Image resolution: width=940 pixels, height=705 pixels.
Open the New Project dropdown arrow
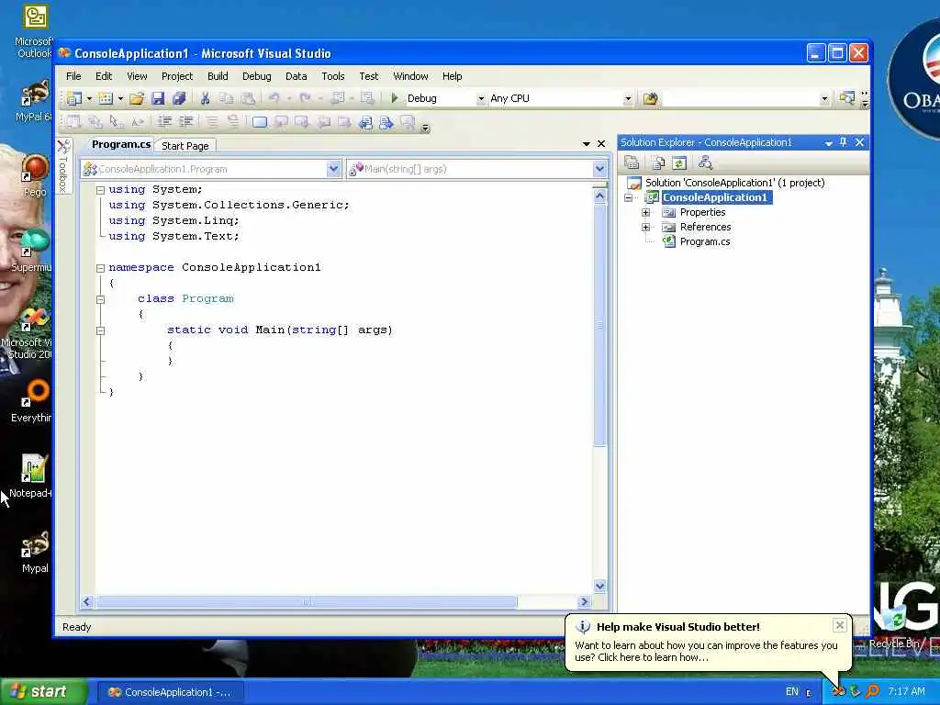coord(89,98)
